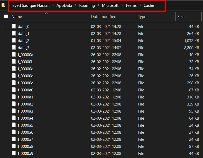Click the file icon of f_00000e
203x158 pixels.
coord(14,83)
